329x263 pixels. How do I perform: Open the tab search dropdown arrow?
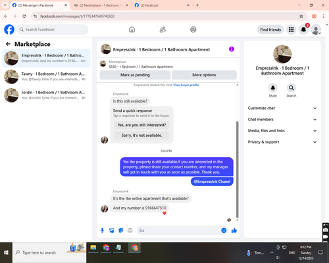point(5,5)
